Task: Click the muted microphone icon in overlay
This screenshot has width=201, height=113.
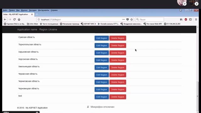Action: [x=88, y=107]
